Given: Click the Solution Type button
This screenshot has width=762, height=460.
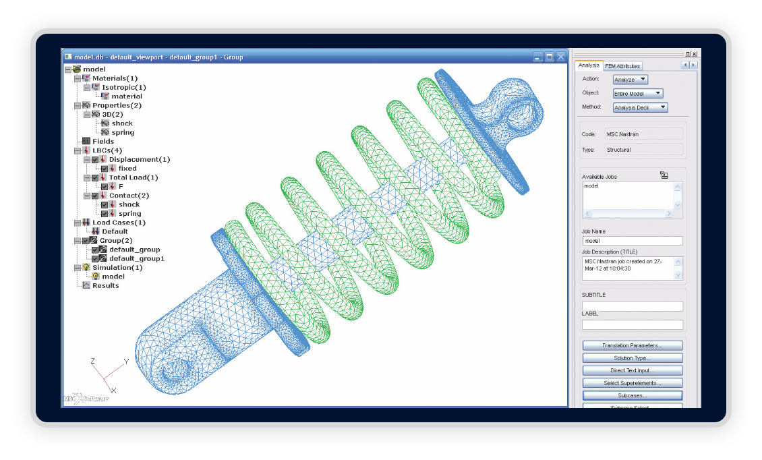Looking at the screenshot, I should [633, 358].
